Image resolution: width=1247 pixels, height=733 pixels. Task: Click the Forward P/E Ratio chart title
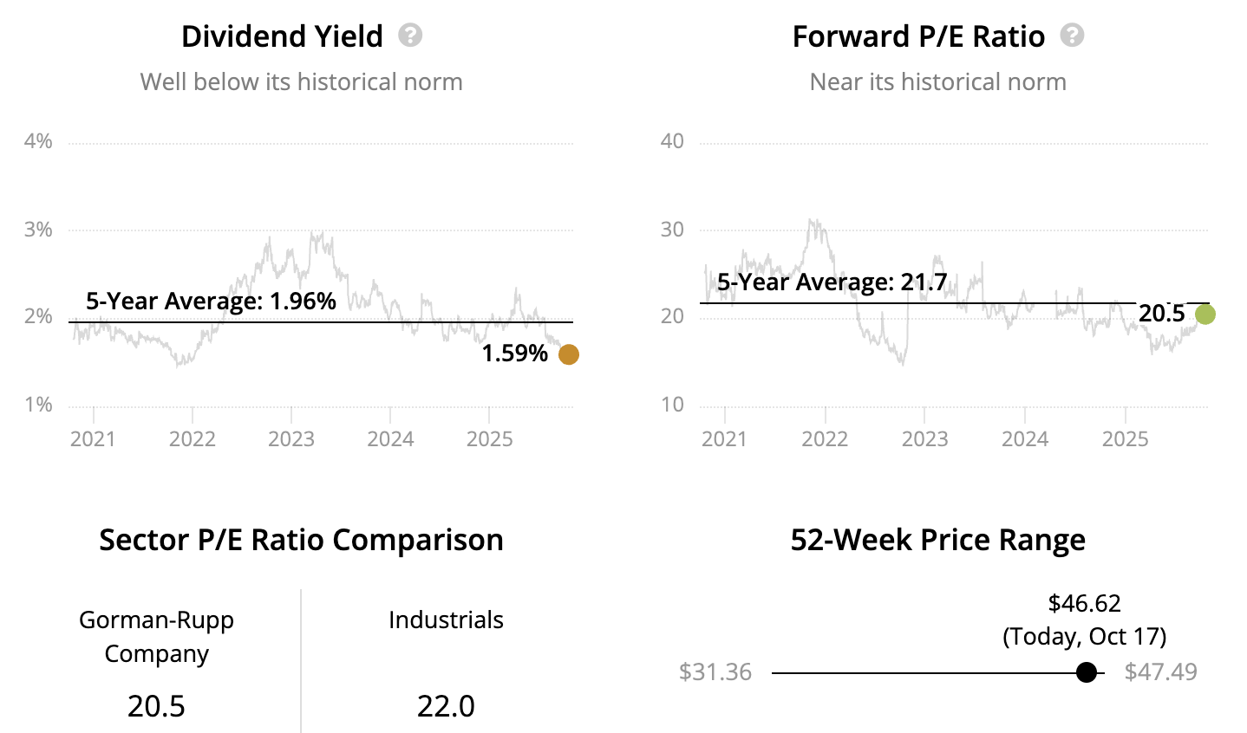pos(918,36)
